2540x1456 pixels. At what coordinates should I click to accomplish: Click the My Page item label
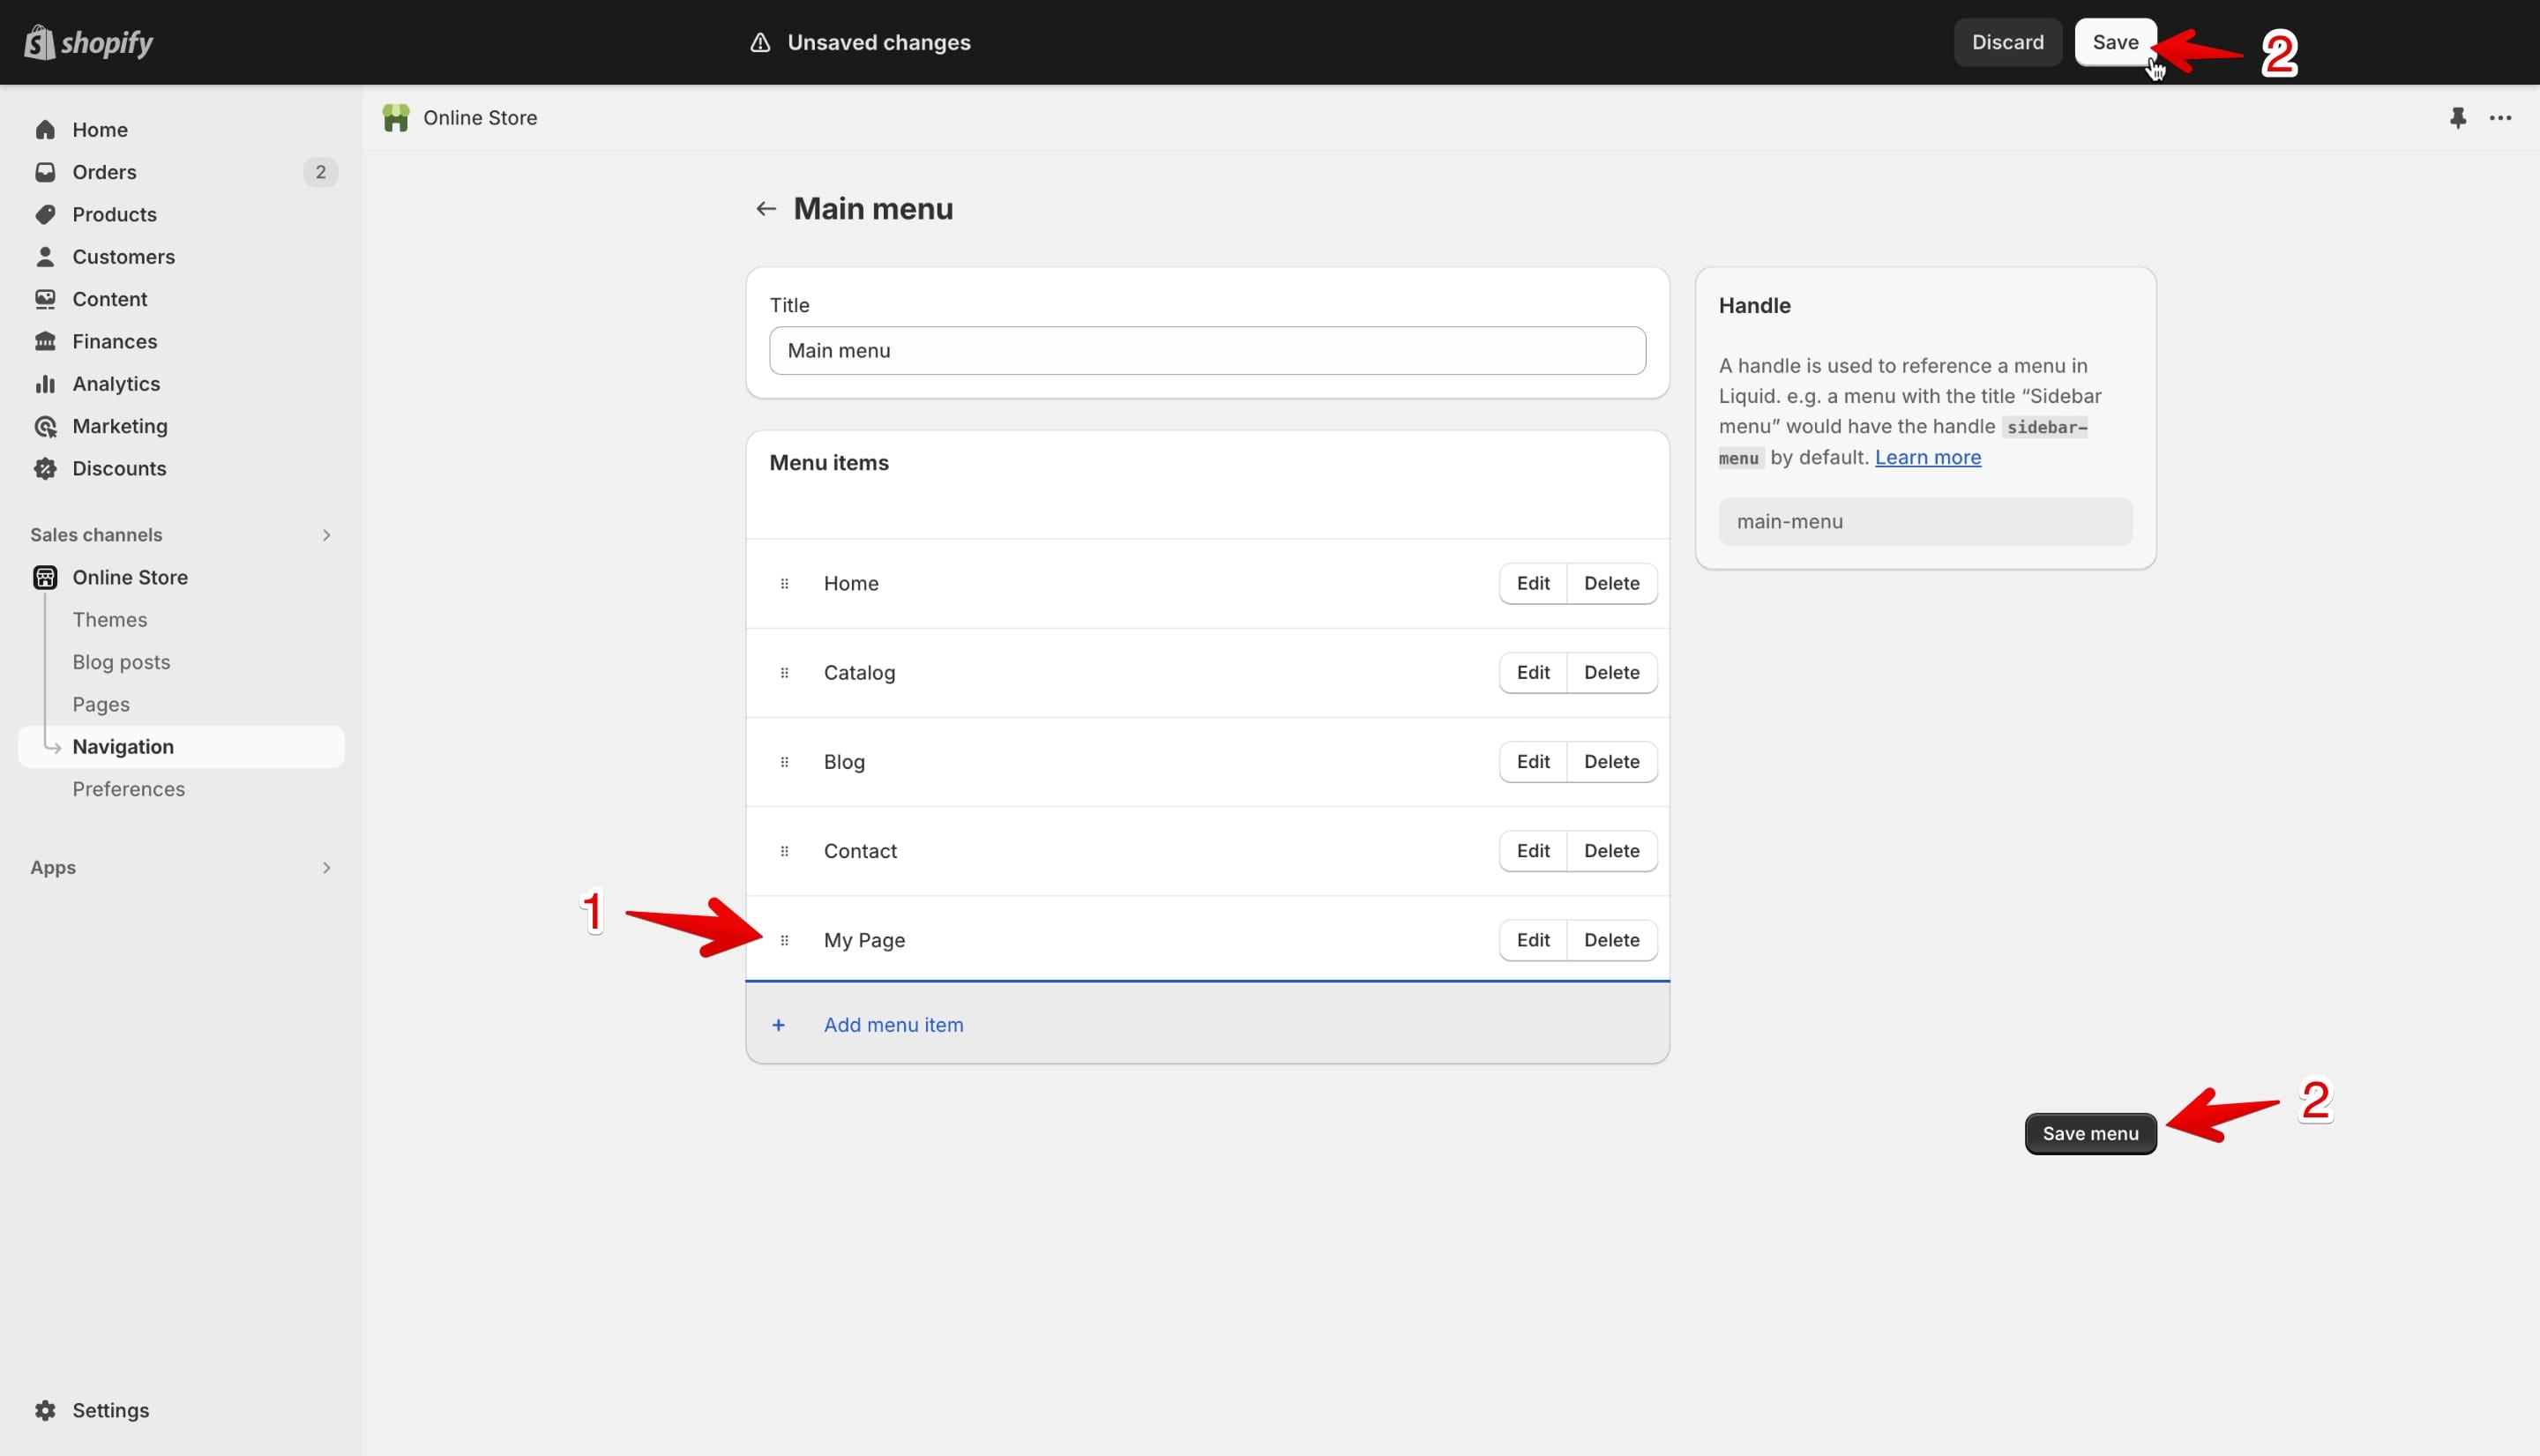[864, 940]
